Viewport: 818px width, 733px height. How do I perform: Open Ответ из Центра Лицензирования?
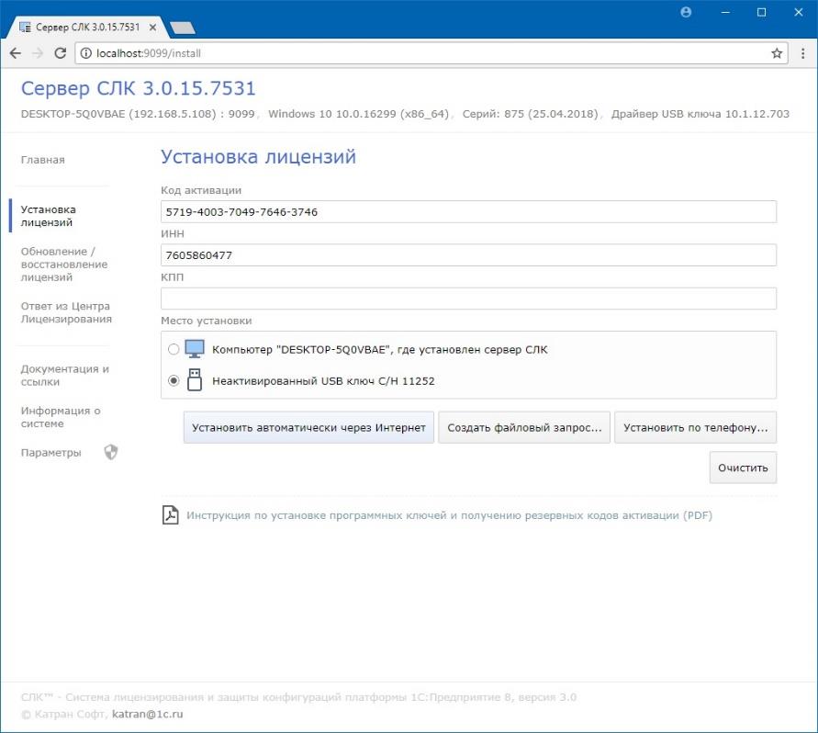tap(66, 312)
